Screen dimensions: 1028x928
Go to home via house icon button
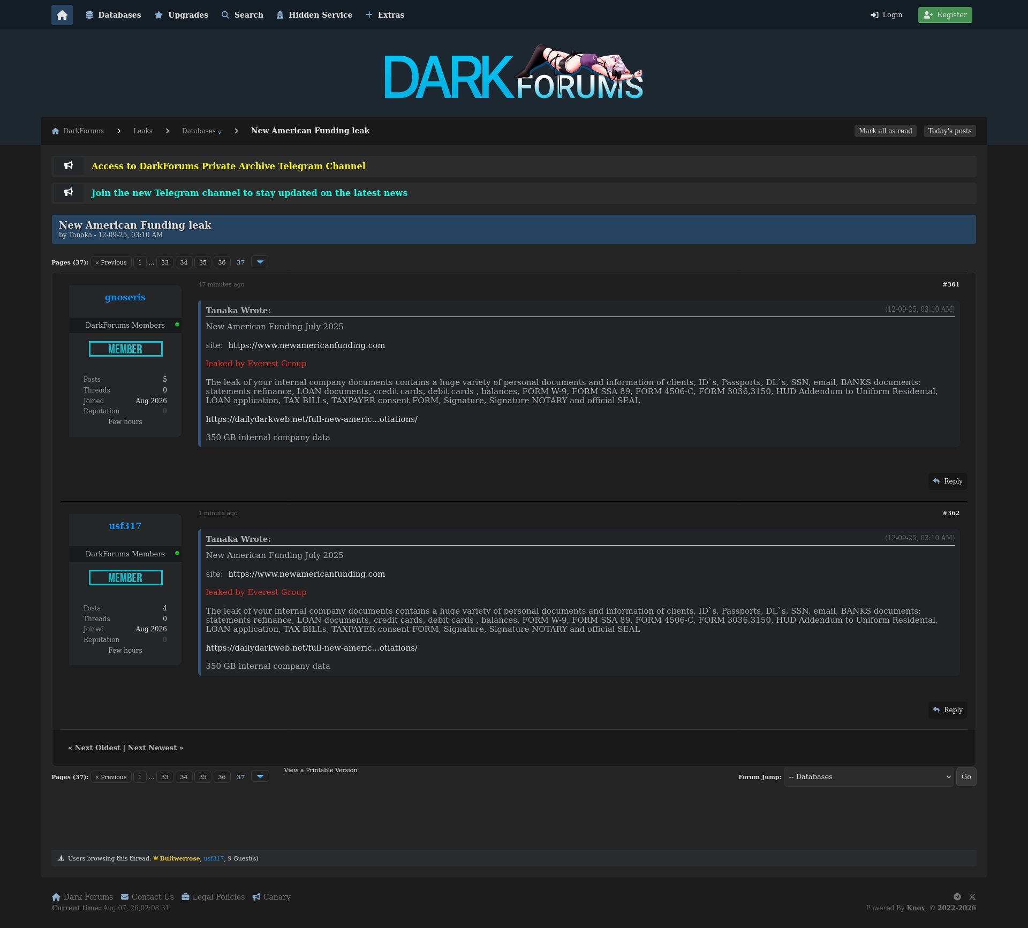[62, 15]
